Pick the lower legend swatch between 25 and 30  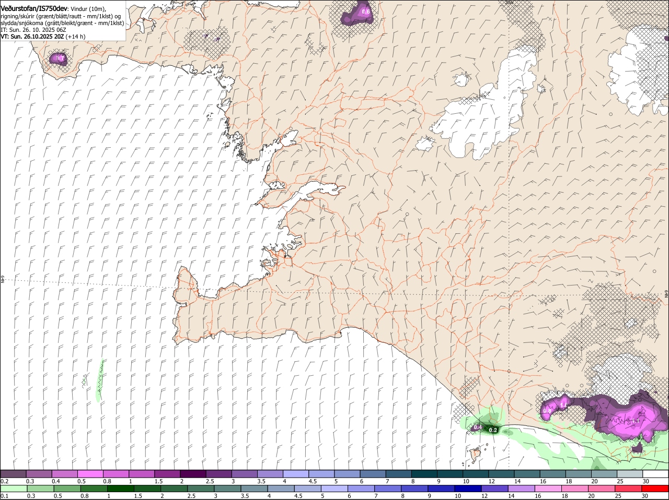click(628, 489)
